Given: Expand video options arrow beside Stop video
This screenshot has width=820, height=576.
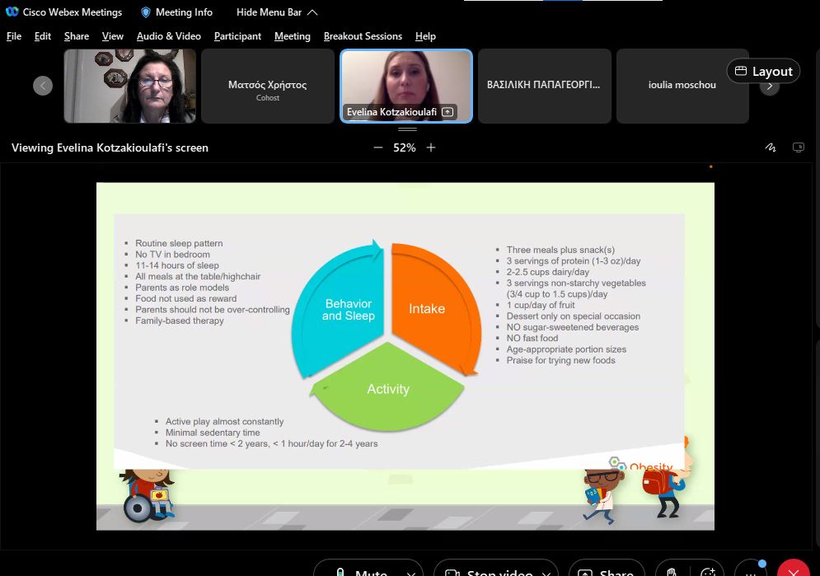Looking at the screenshot, I should coord(546,572).
